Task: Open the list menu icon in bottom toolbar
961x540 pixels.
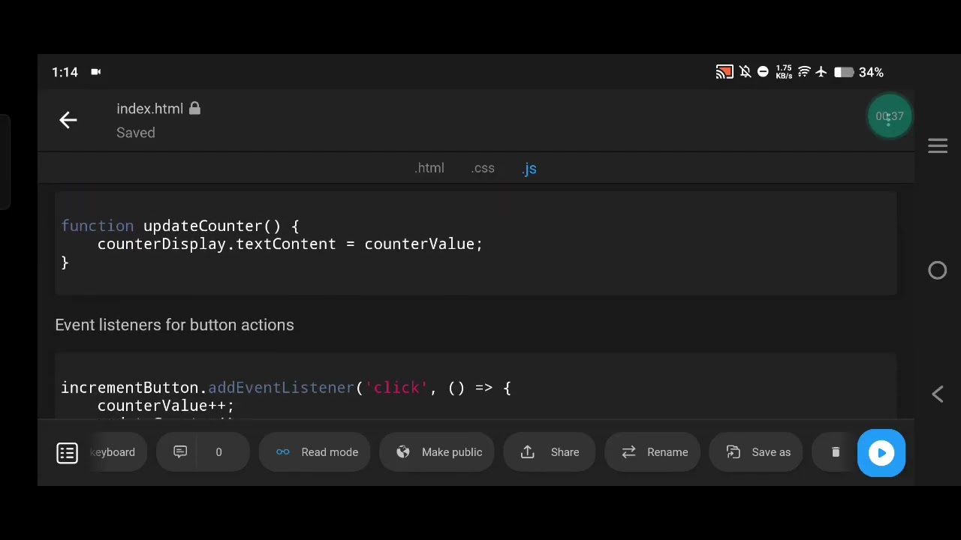Action: (x=67, y=452)
